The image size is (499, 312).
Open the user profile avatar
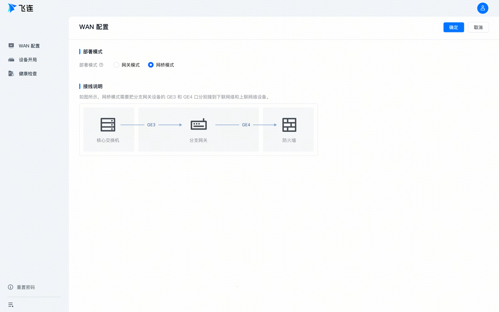[x=482, y=8]
